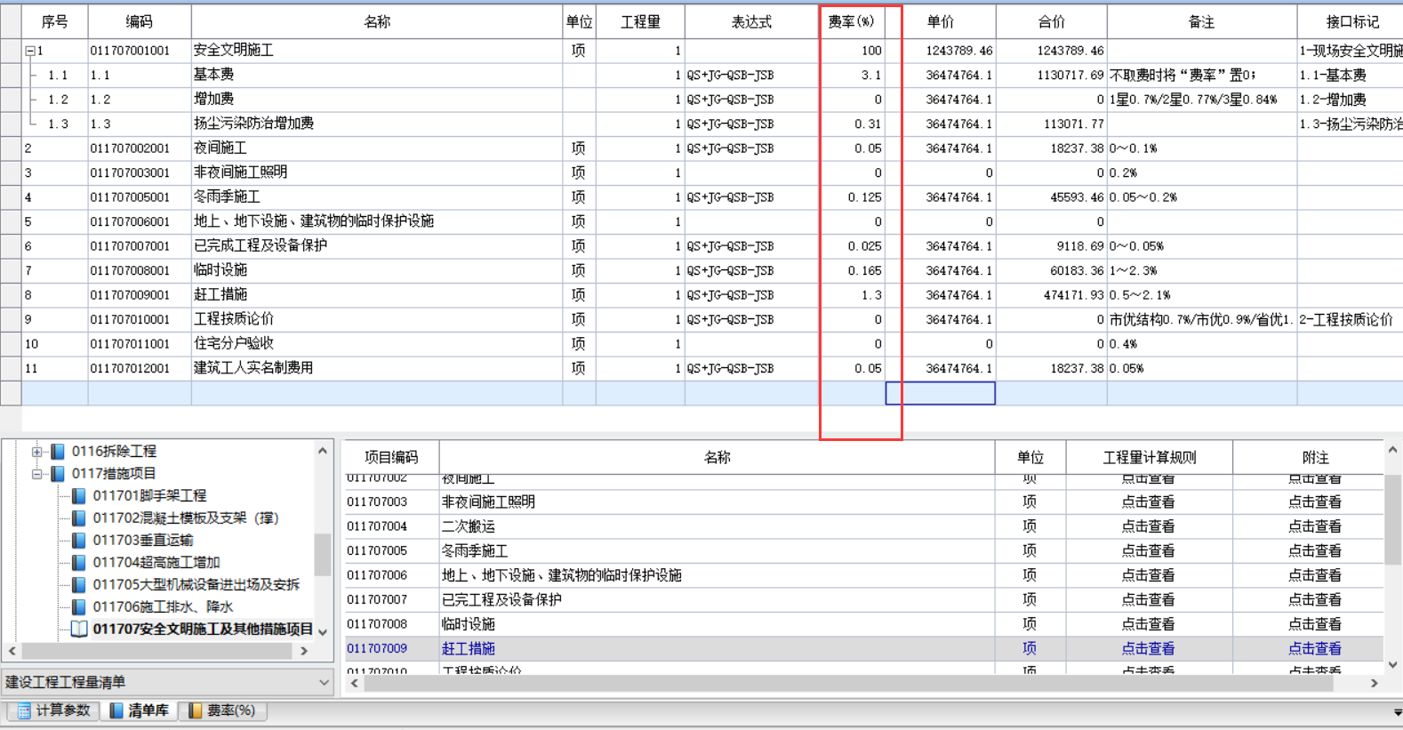1403x730 pixels.
Task: Click the 单价 column header
Action: click(940, 22)
